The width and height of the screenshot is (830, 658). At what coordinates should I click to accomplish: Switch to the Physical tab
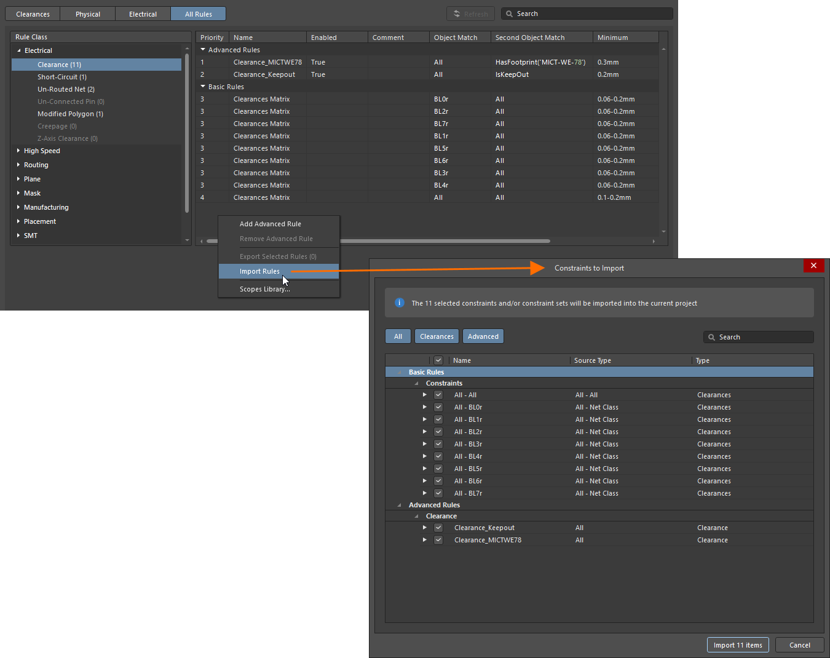click(88, 14)
